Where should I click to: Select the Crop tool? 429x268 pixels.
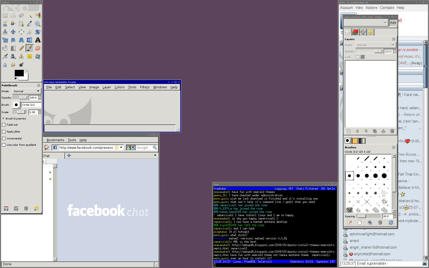pos(30,32)
